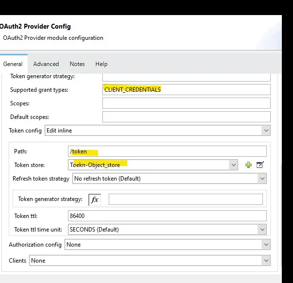Screen dimensions: 293x283
Task: Click the vertical scrollbar of the dialog
Action: (281, 215)
